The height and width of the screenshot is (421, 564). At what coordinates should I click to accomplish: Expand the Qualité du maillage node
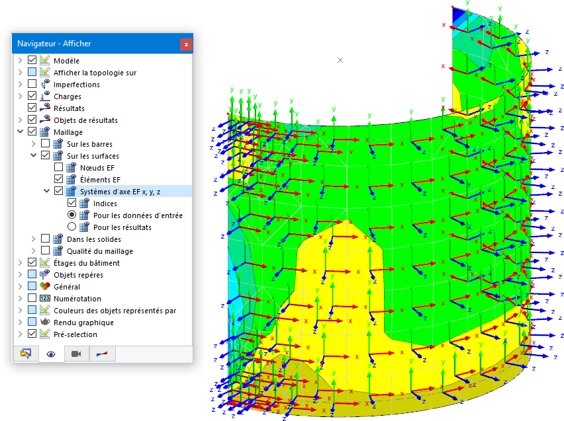click(33, 251)
